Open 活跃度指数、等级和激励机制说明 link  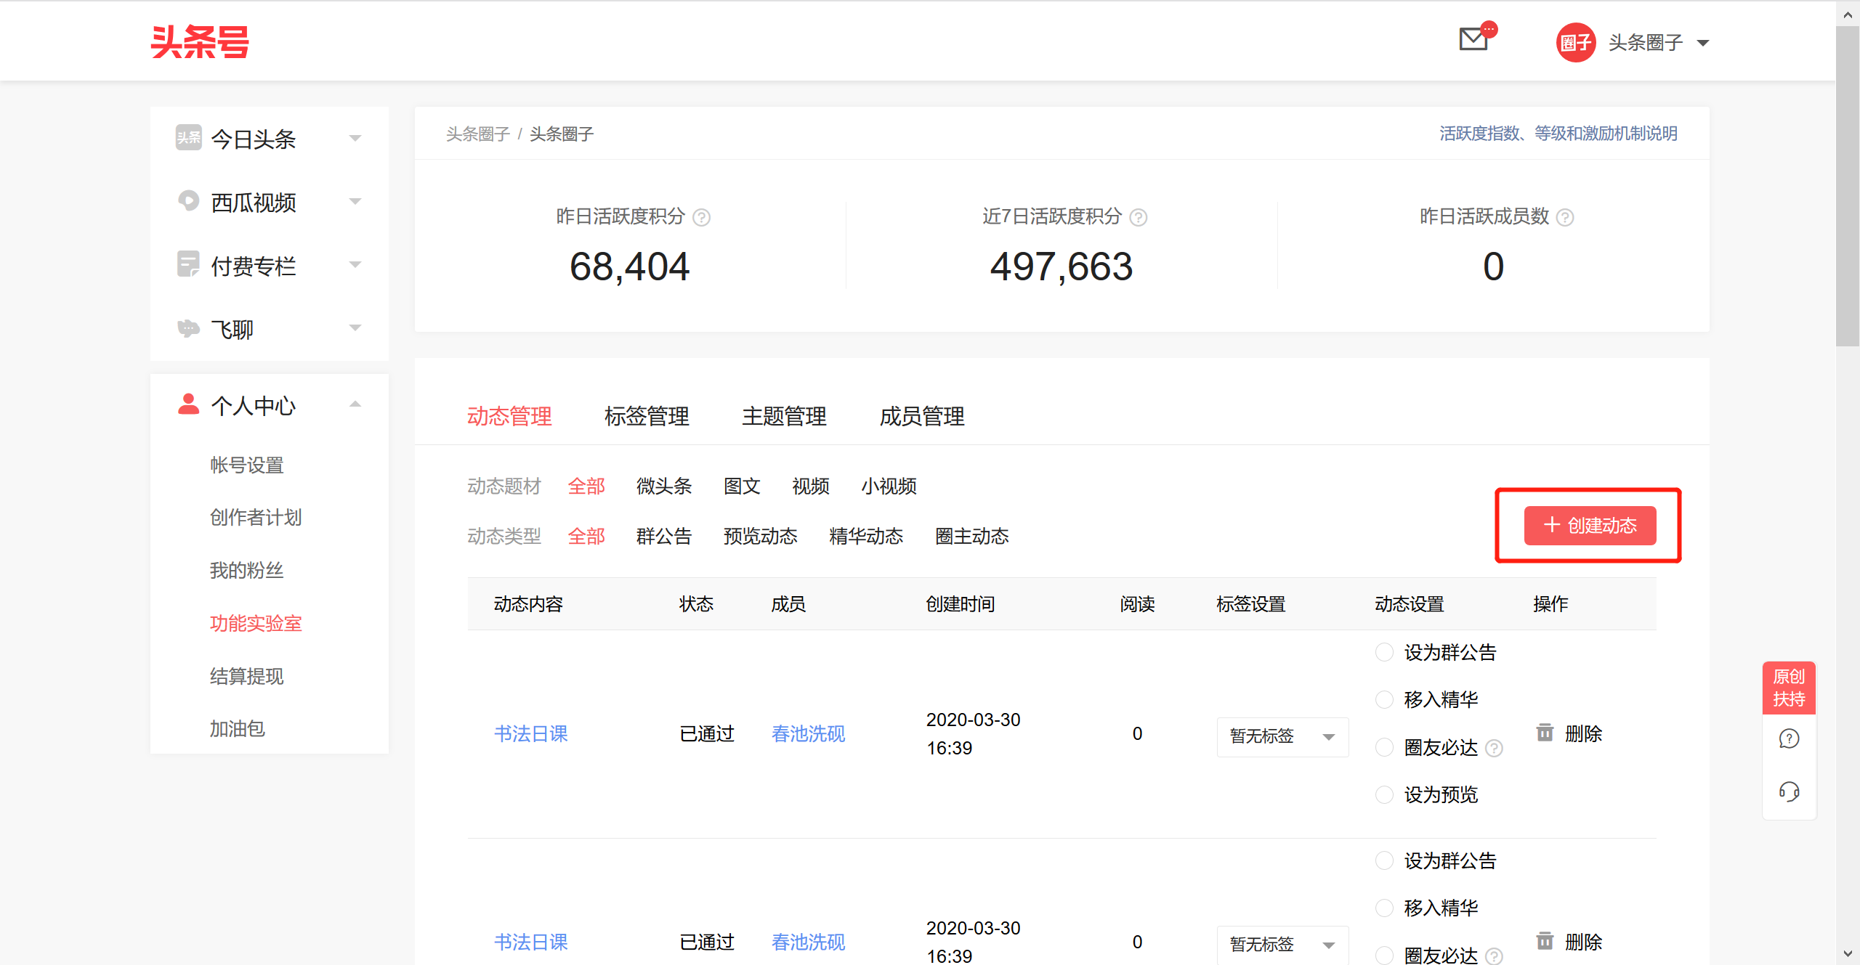[1558, 134]
